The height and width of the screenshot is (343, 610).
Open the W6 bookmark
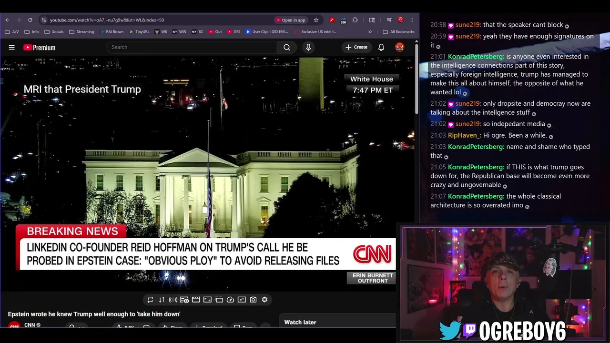(x=161, y=32)
